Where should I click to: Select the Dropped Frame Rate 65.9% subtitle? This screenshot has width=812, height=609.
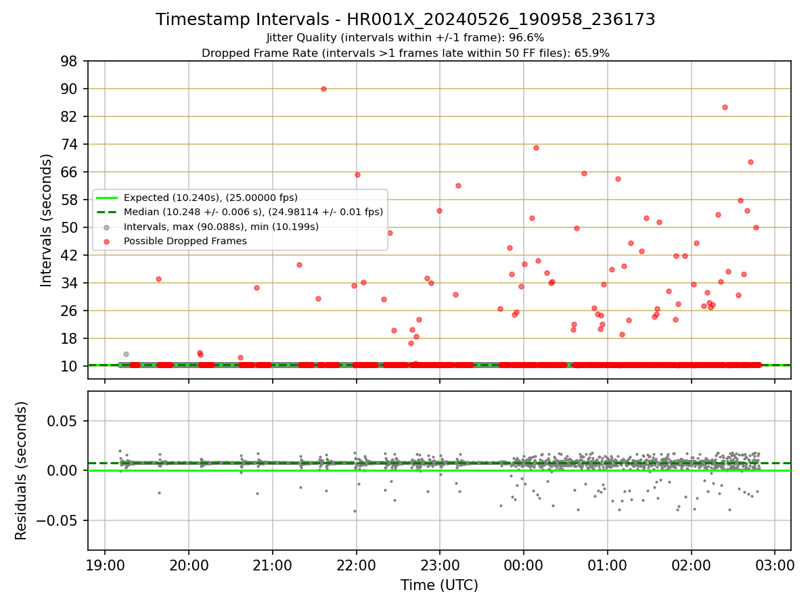[405, 53]
